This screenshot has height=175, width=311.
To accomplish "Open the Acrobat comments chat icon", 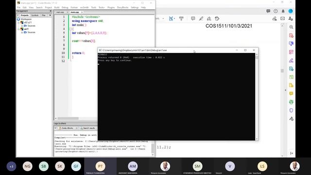I will 268,11.
